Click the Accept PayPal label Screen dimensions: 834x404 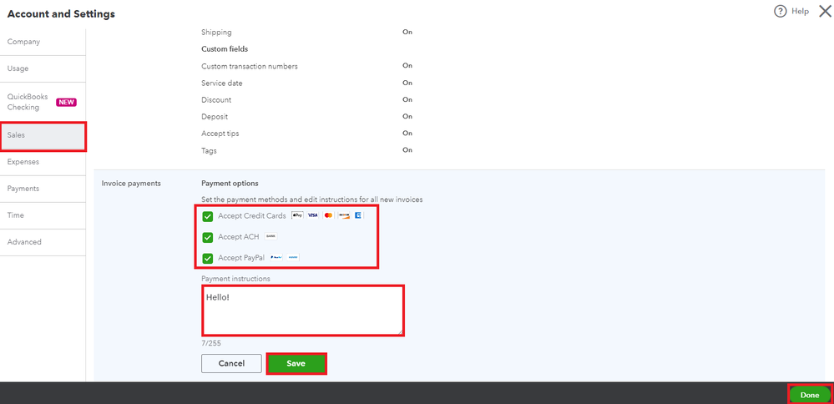[241, 258]
